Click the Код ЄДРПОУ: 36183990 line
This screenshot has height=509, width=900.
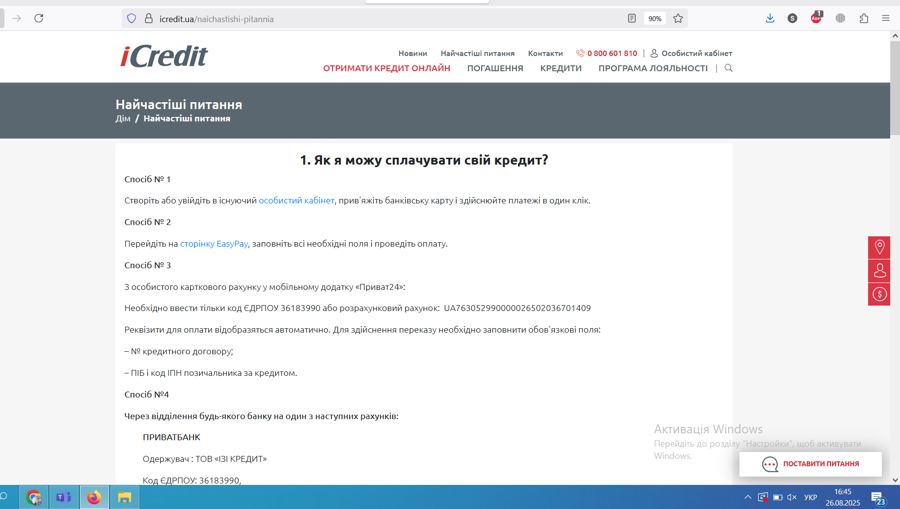[191, 481]
